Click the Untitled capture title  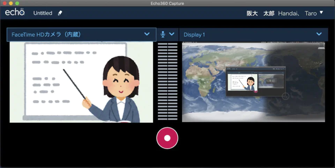coord(43,13)
